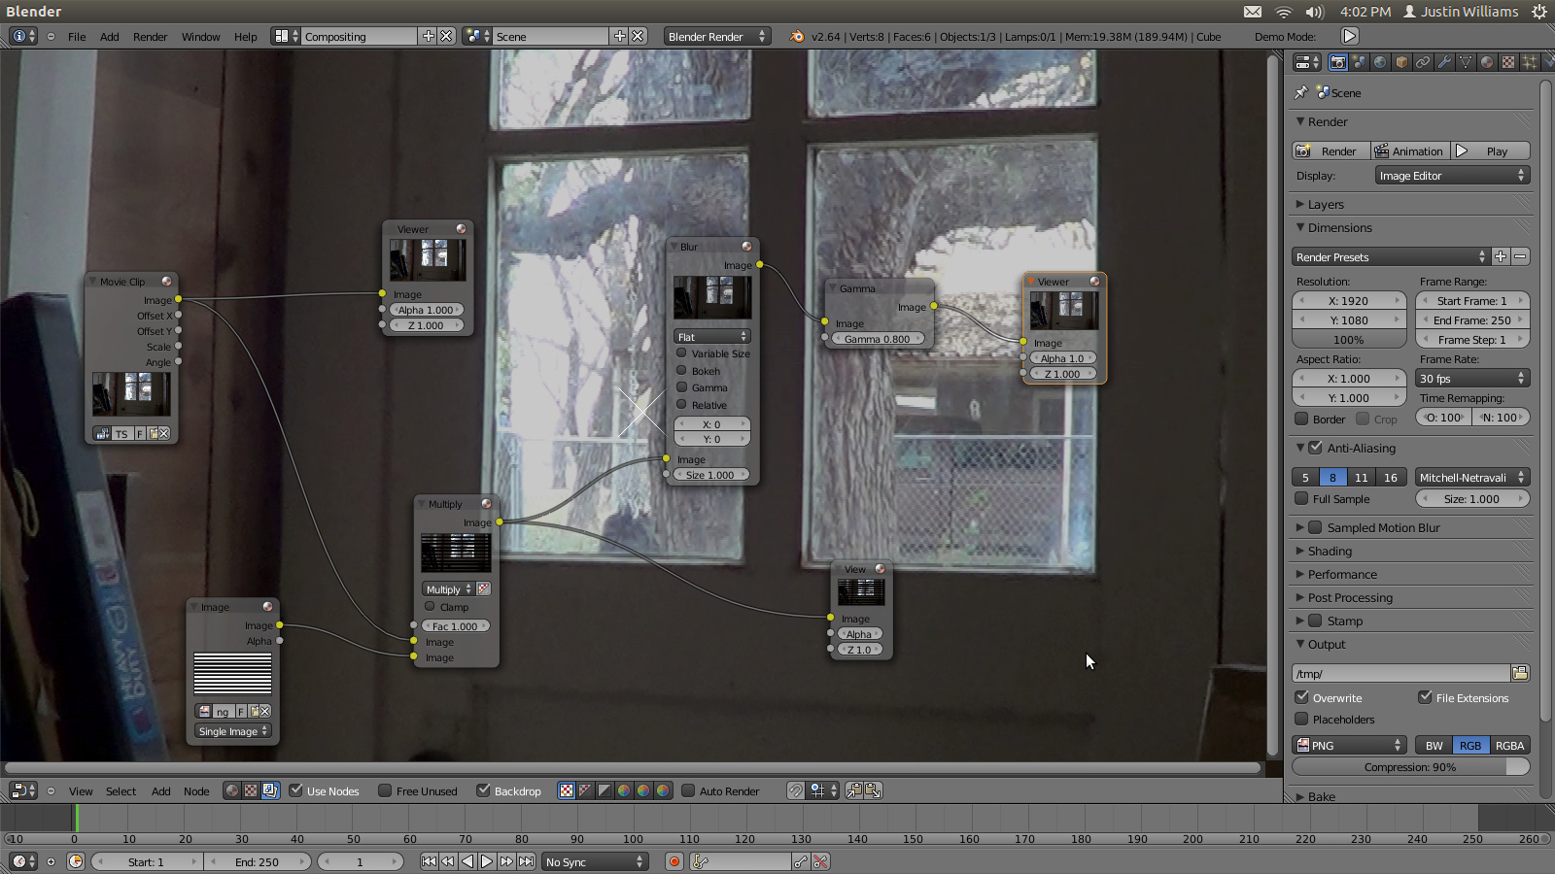Open the Render Presets dropdown
This screenshot has width=1555, height=874.
click(x=1390, y=257)
